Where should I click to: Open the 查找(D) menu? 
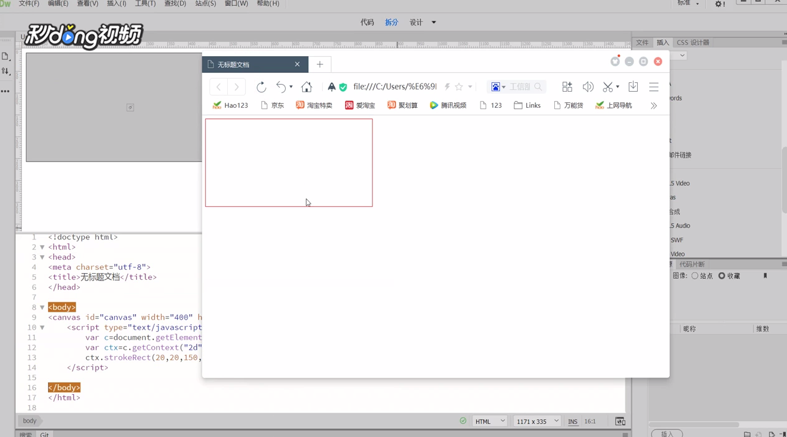(175, 4)
